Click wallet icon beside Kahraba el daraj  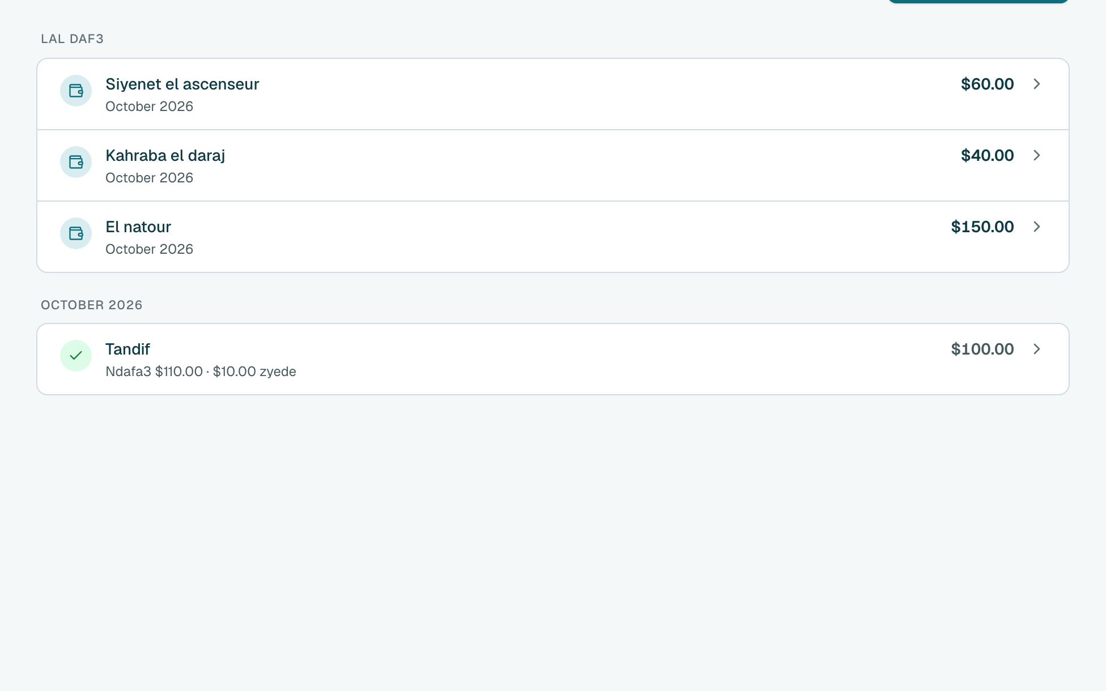pyautogui.click(x=76, y=162)
